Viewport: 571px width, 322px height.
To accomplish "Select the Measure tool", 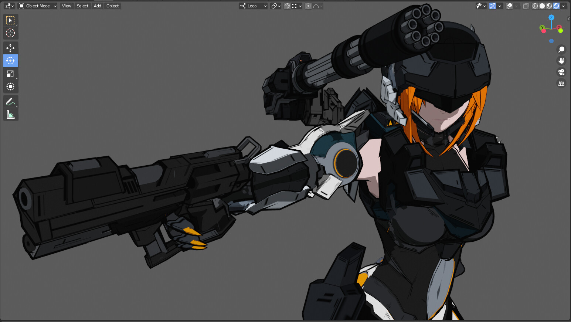I will 10,114.
